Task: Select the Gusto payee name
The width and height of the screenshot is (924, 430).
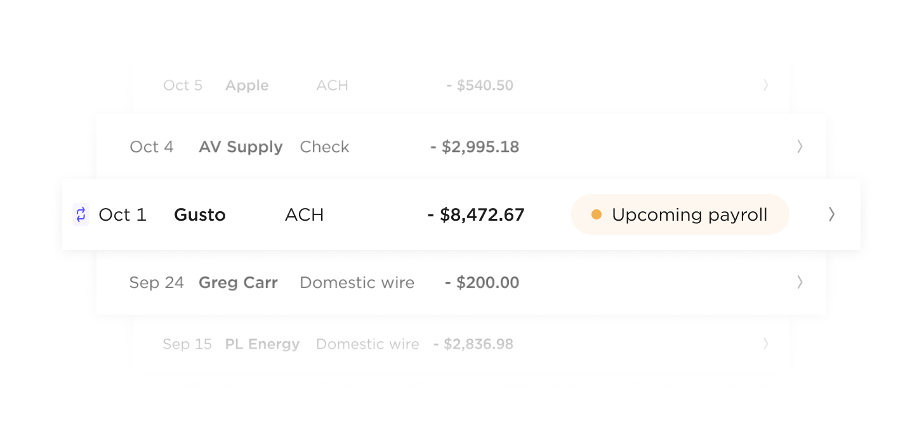Action: (x=200, y=215)
